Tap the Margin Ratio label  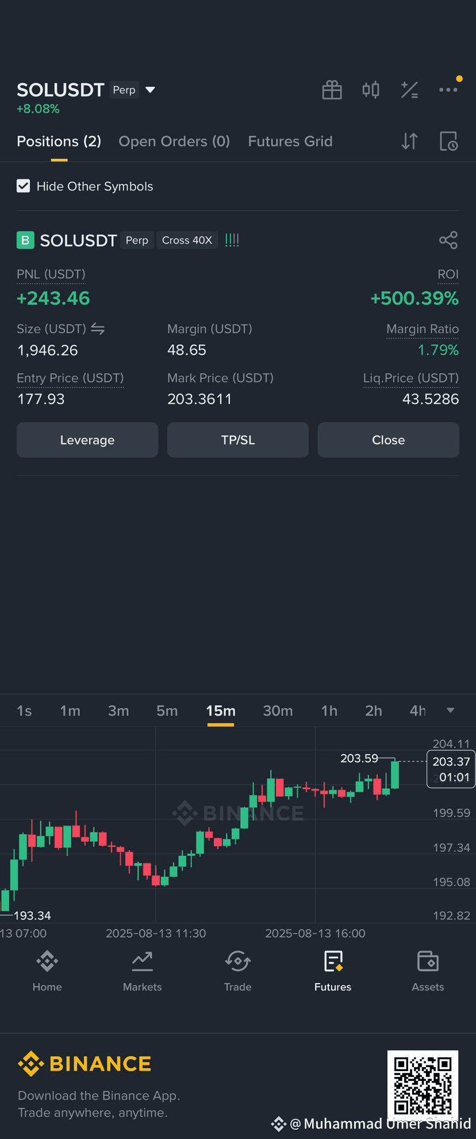tap(423, 329)
